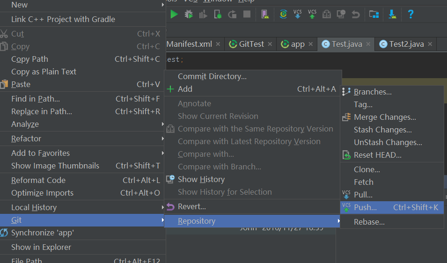Expand Add to Favorites submenu arrow
Image resolution: width=447 pixels, height=263 pixels.
[x=162, y=153]
